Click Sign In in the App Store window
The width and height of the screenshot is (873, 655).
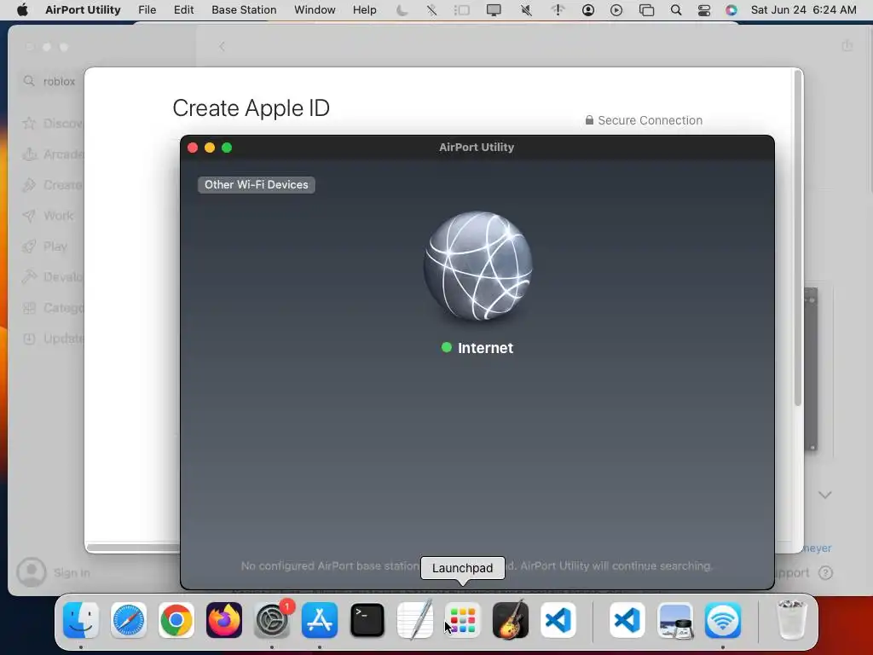54,572
